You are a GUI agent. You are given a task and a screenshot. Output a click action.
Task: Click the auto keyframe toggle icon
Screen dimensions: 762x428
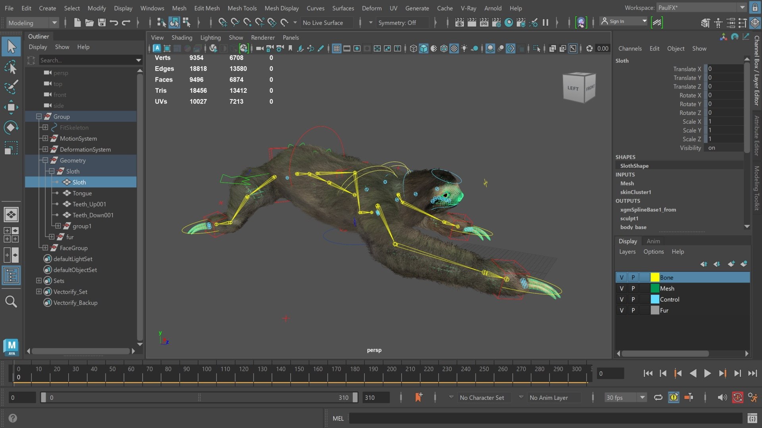(737, 397)
